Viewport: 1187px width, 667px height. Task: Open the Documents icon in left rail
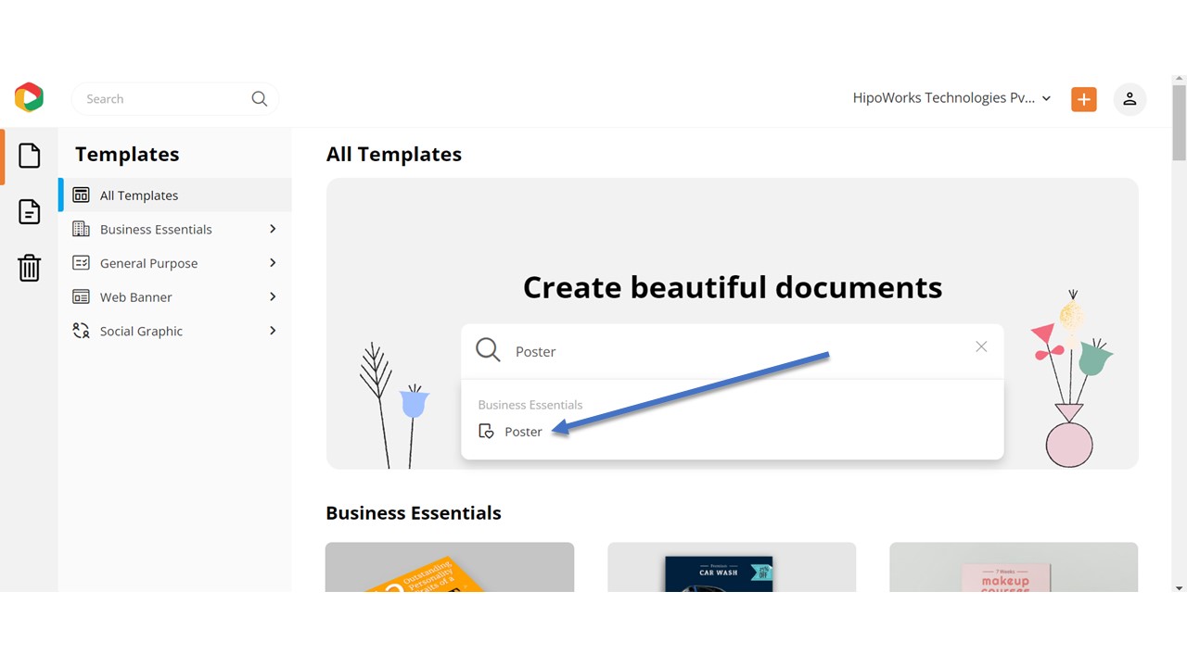[x=30, y=212]
